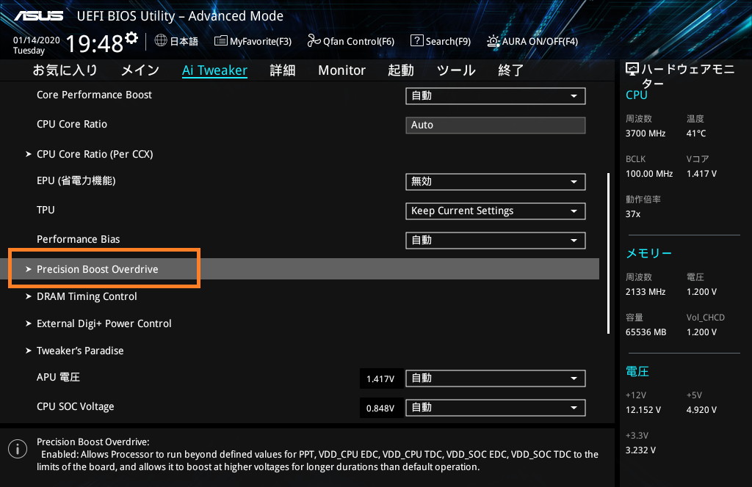Open CPU SOC Voltage dropdown
Image resolution: width=752 pixels, height=487 pixels.
(x=496, y=408)
